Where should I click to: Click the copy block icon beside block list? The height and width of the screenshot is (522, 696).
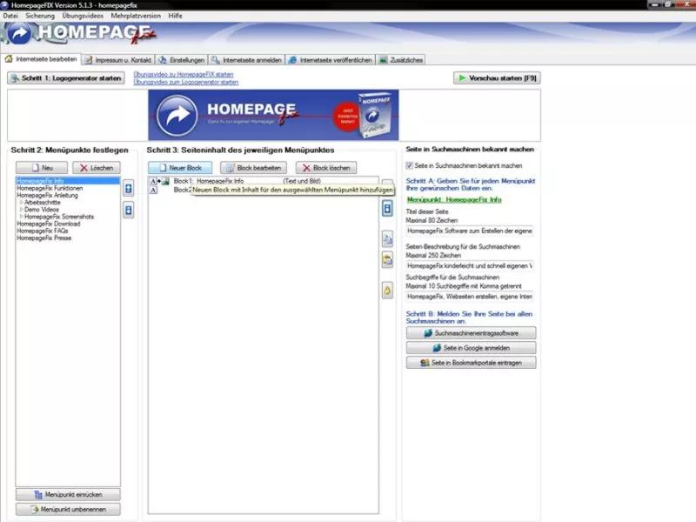[387, 237]
